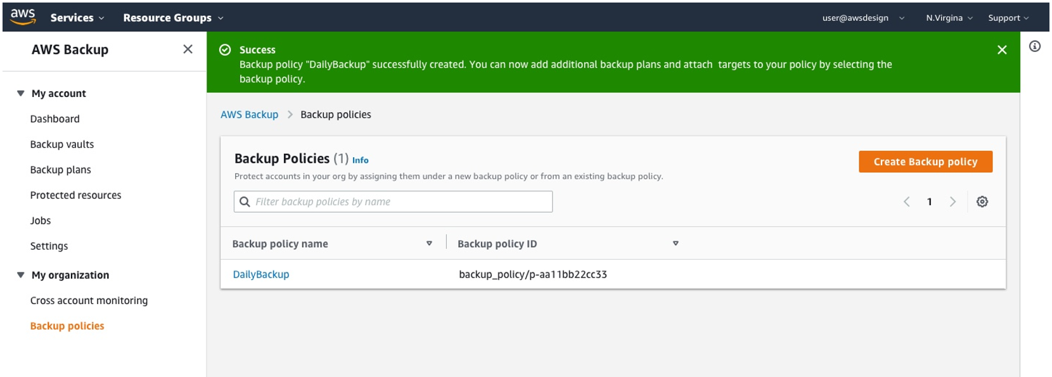Sort by Backup policy name column arrow

point(429,243)
